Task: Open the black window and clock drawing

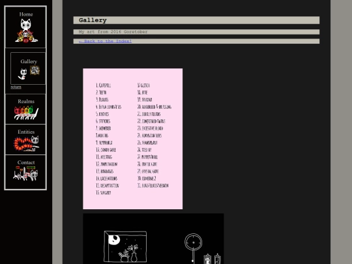Action: tap(153, 239)
